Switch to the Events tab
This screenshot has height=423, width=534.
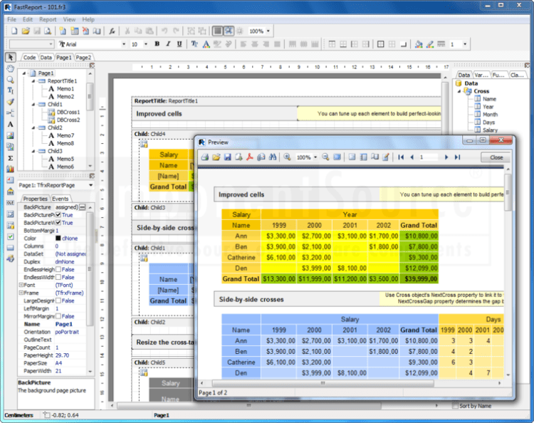(61, 199)
